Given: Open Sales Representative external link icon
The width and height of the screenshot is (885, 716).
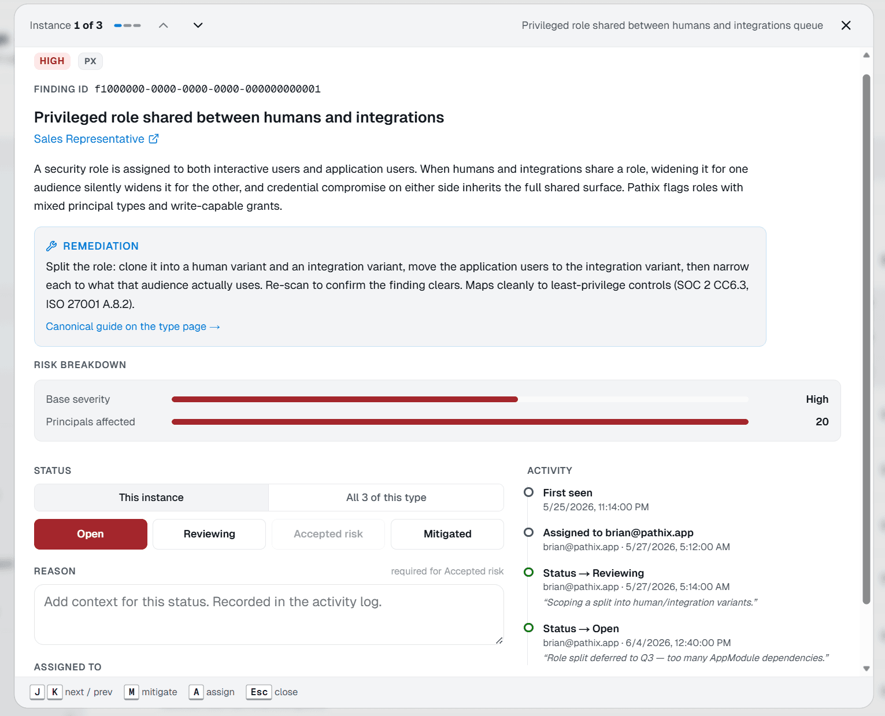Looking at the screenshot, I should [154, 139].
